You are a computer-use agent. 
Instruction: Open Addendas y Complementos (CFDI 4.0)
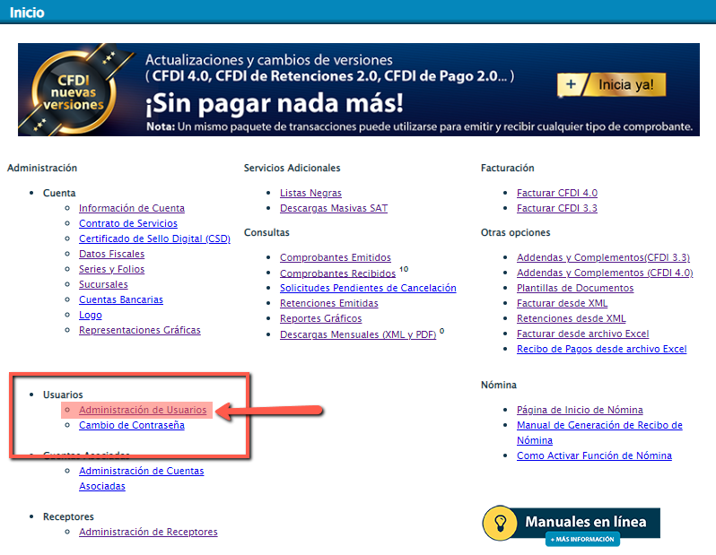click(x=605, y=273)
